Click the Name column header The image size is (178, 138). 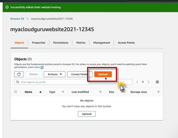(28, 92)
